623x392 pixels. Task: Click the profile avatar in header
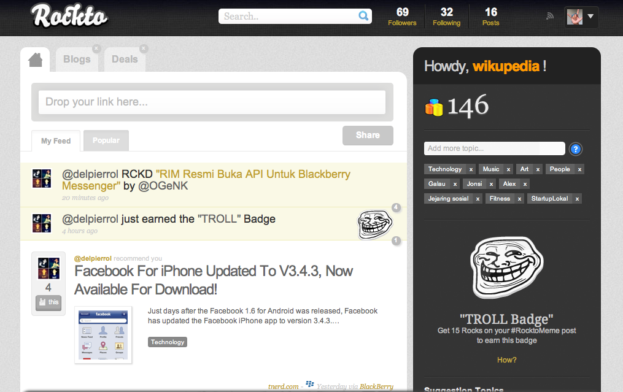(x=575, y=17)
